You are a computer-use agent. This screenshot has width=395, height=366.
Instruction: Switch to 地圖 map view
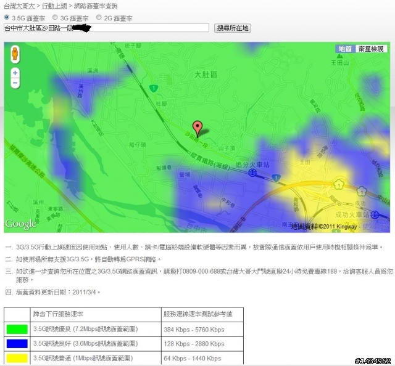point(345,49)
